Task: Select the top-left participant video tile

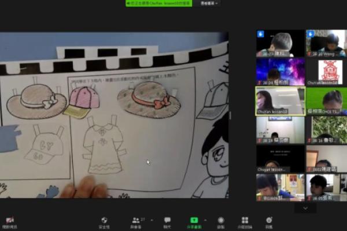Action: [x=280, y=43]
